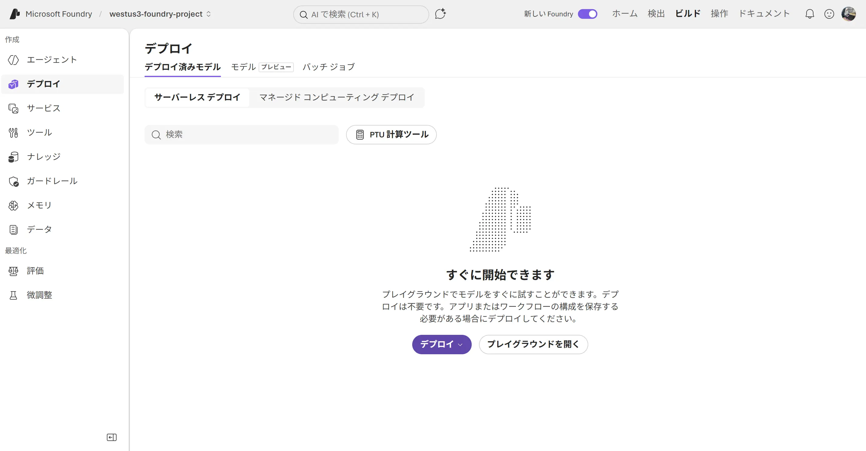Image resolution: width=866 pixels, height=451 pixels.
Task: Open the PTU 計算ツール button
Action: 391,135
